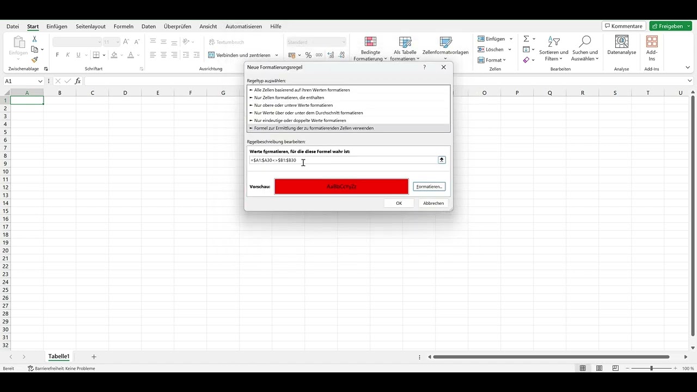
Task: Select 'Nur Zellen formatieren, die enthalten' rule type
Action: [x=348, y=97]
